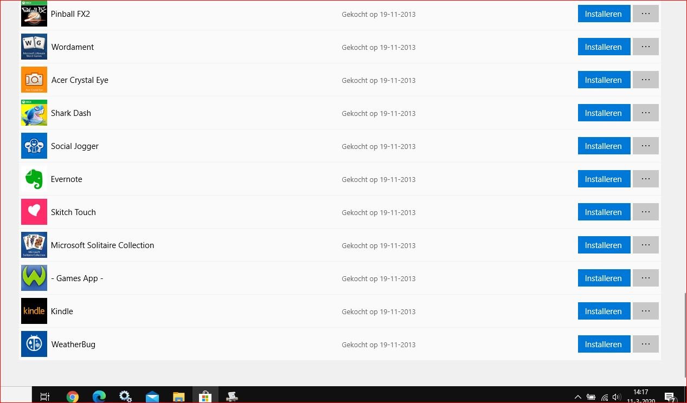Install Pinball FX2

point(604,14)
